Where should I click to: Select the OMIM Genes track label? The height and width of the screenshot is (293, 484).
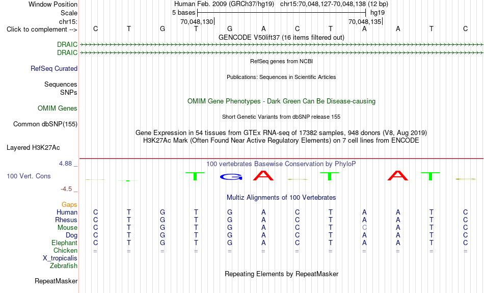(58, 109)
